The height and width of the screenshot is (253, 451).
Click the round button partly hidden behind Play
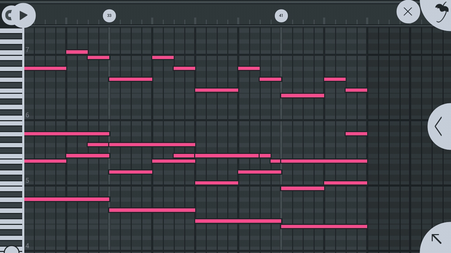(7, 15)
